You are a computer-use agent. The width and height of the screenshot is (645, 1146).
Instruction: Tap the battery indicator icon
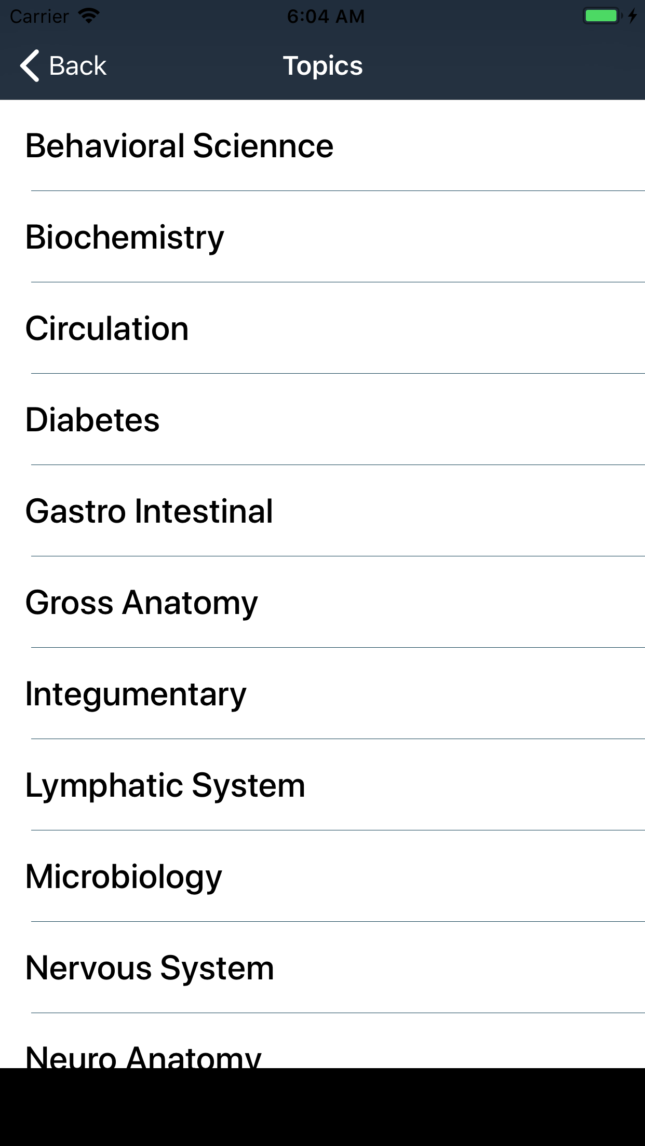[x=602, y=16]
